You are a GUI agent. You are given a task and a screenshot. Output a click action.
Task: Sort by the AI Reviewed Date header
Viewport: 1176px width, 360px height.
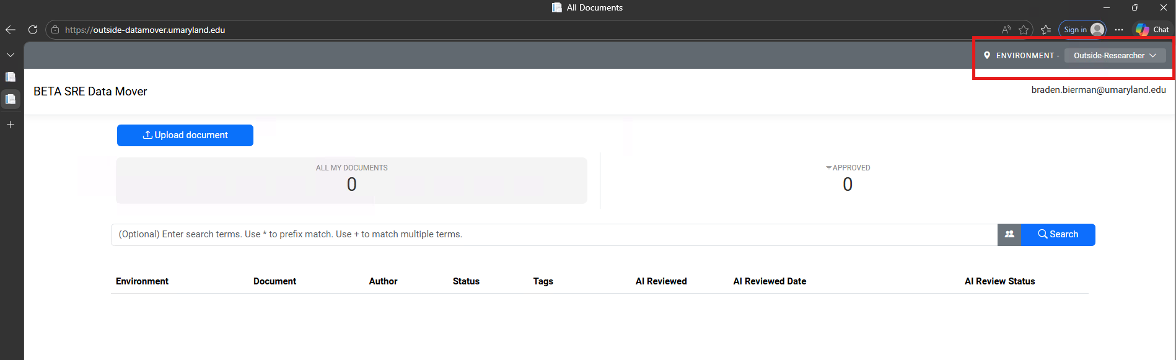point(770,281)
